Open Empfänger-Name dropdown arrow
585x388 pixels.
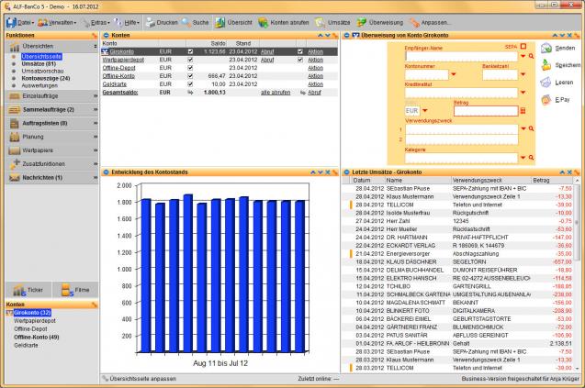523,56
